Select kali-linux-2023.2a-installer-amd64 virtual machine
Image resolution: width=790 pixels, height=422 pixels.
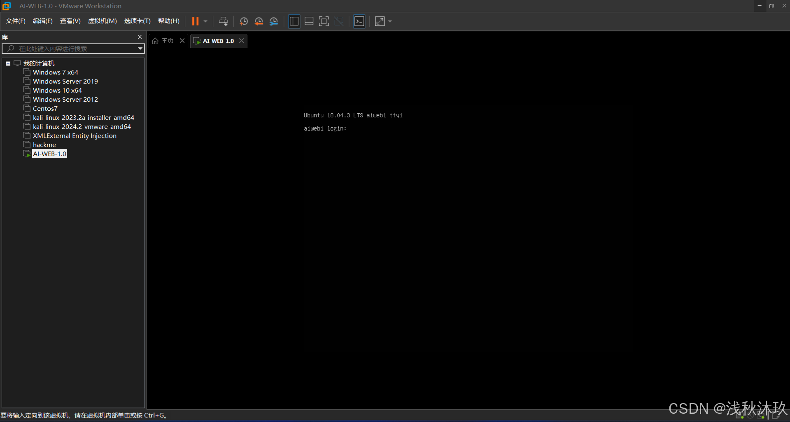click(x=84, y=118)
